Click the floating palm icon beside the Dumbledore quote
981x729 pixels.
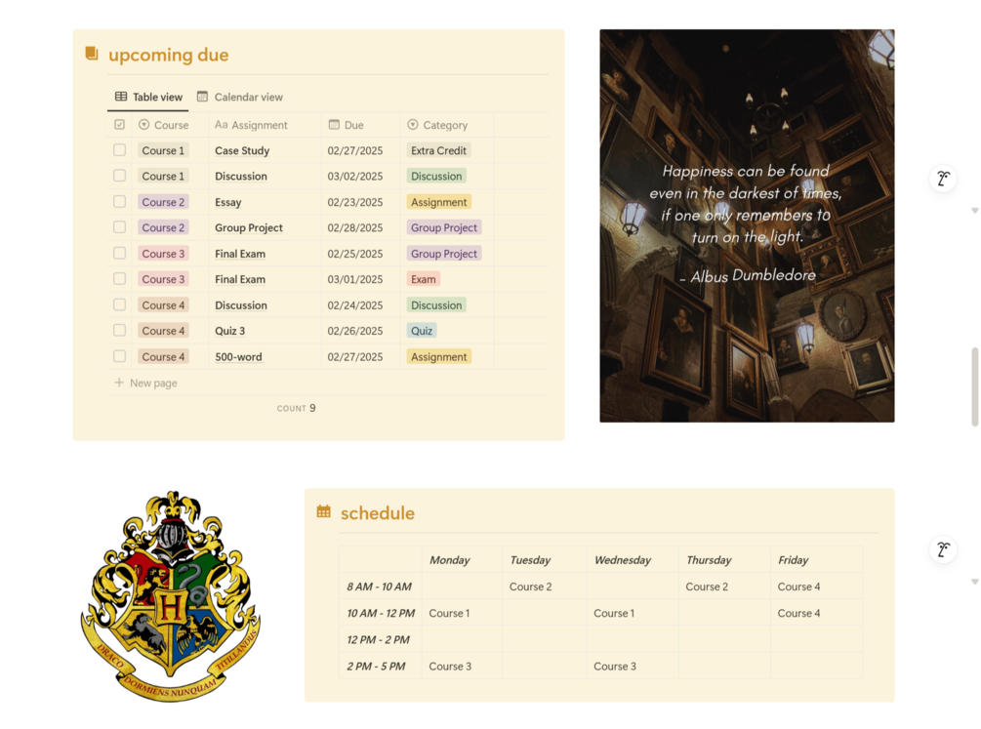943,179
